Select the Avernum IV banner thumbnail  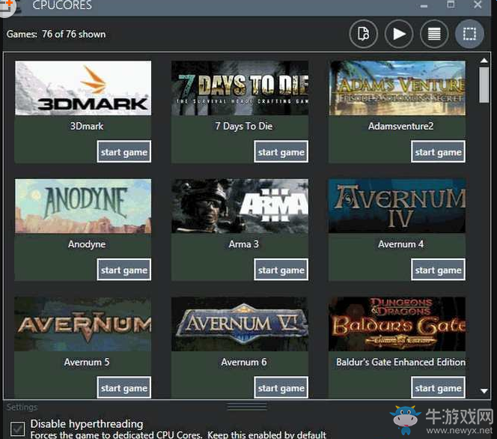[397, 206]
